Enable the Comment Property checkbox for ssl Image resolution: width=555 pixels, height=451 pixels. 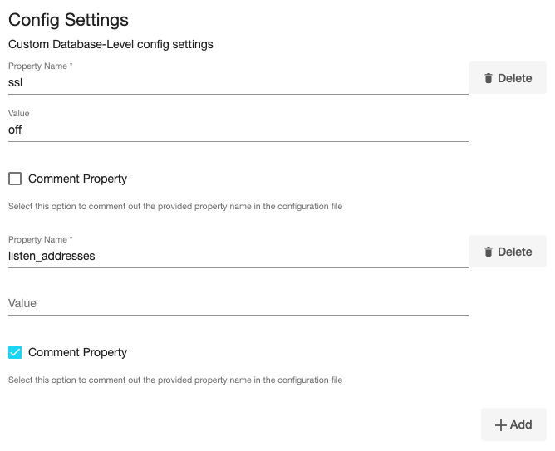(x=15, y=179)
